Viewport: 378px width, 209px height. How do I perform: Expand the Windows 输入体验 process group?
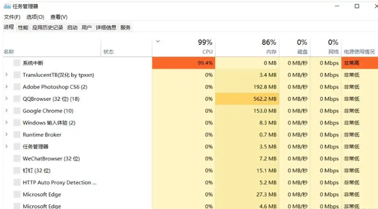click(x=6, y=122)
